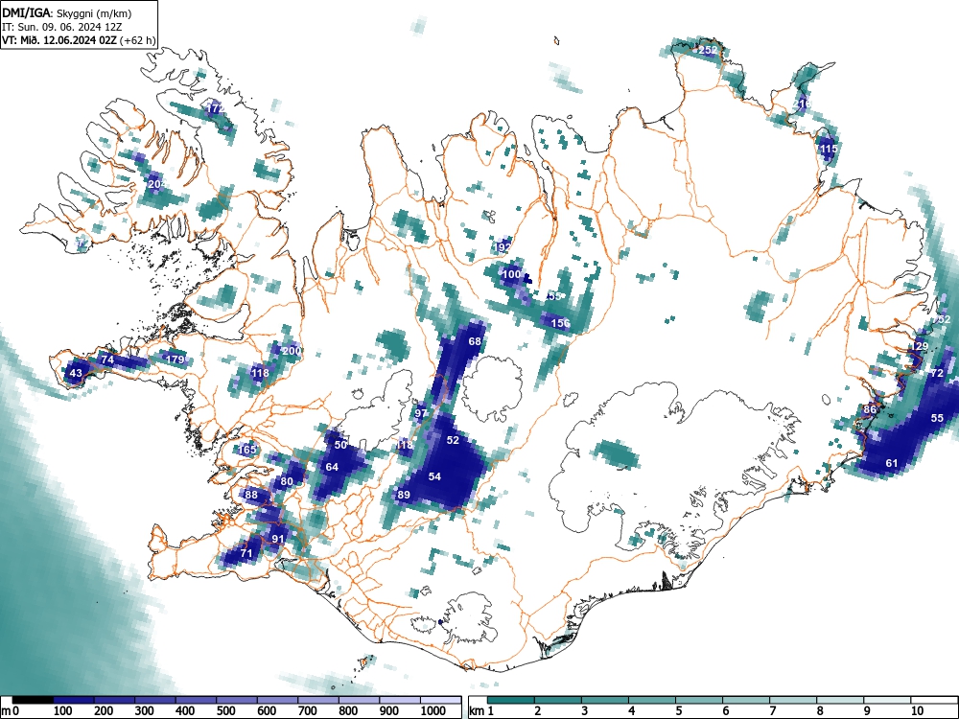Click the 900 tick on the meter legend
959x719 pixels.
point(389,711)
